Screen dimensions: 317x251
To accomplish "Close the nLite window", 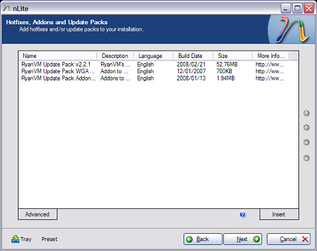I will [308, 9].
